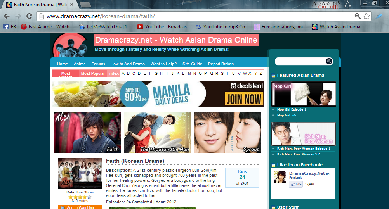Click the browser forward arrow
The height and width of the screenshot is (209, 389).
[18, 16]
